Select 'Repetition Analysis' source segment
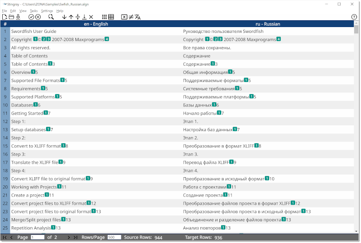361x243 pixels. pos(96,228)
